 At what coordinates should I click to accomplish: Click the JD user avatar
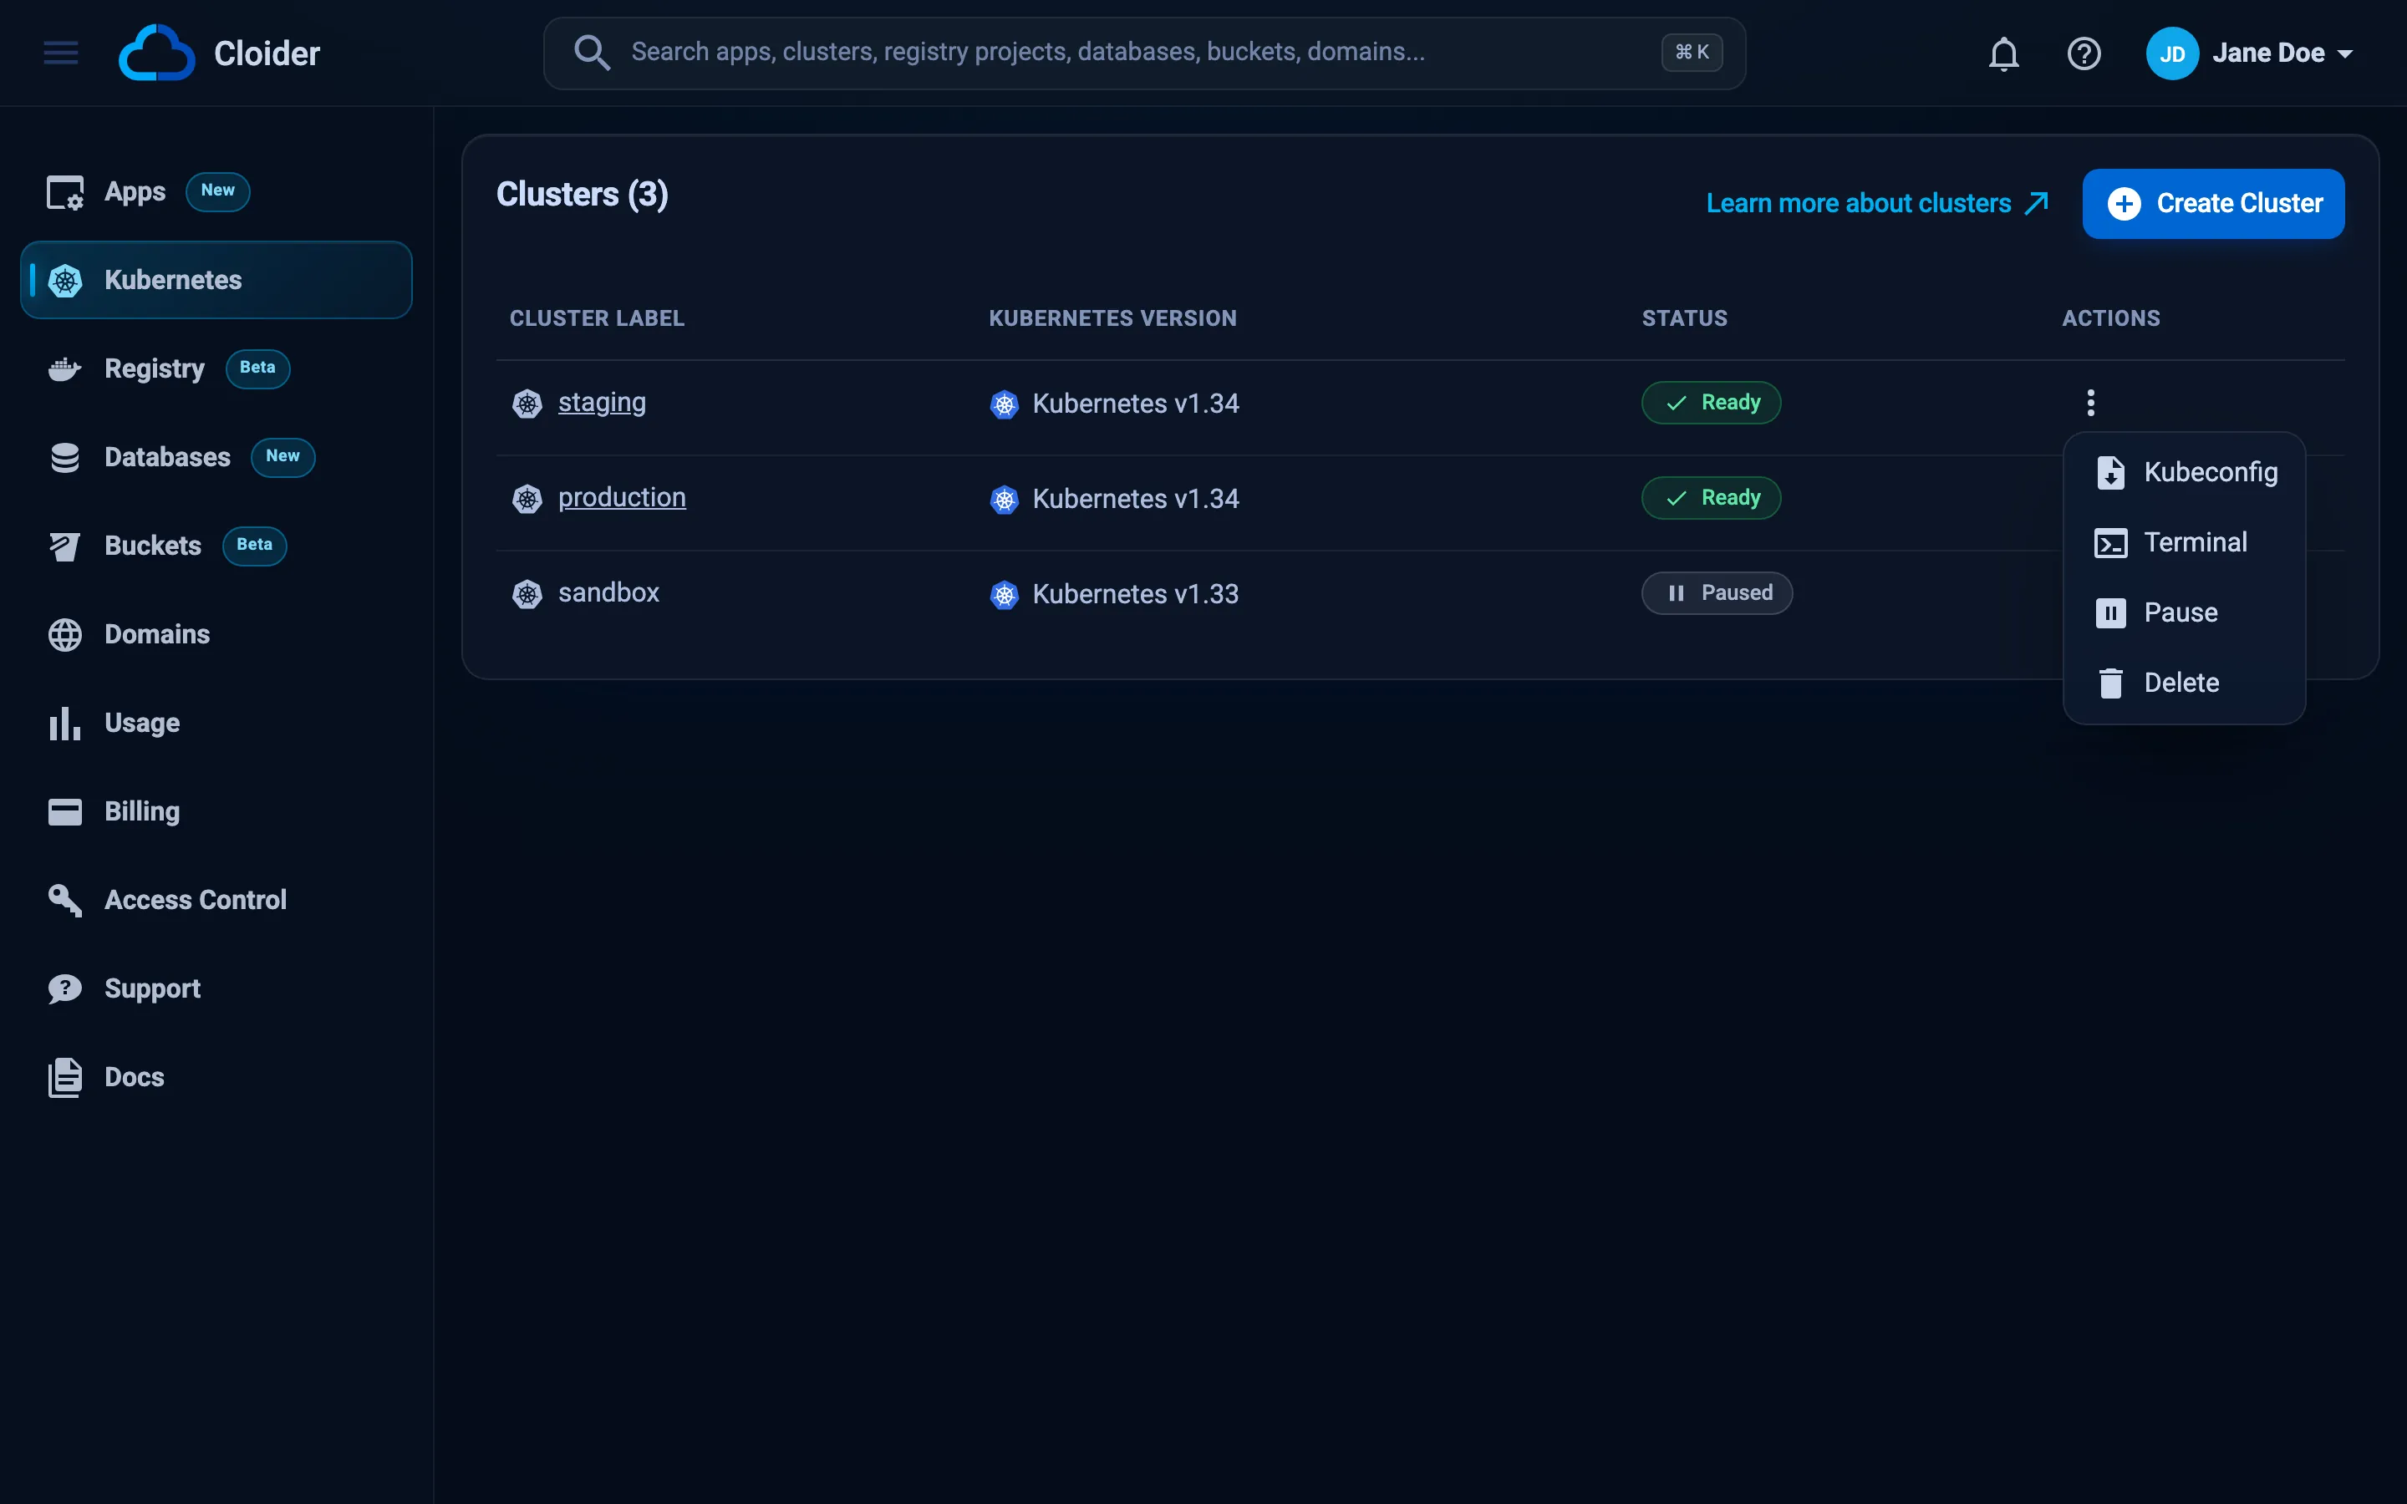coord(2171,53)
